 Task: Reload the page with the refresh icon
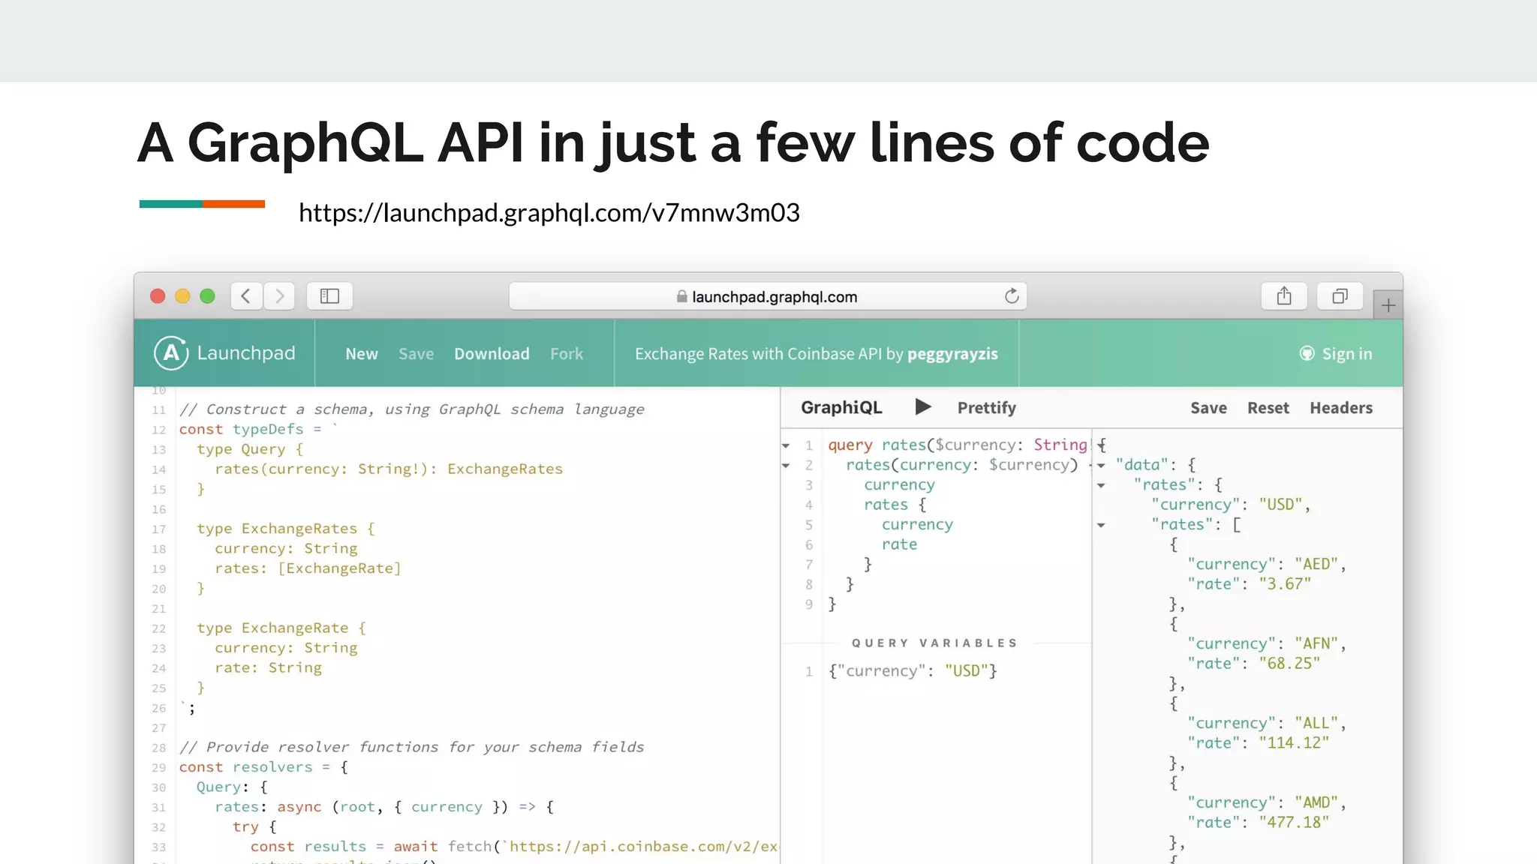click(1012, 296)
